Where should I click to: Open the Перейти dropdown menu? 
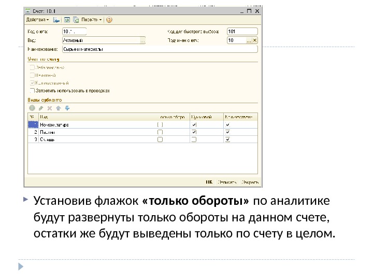pyautogui.click(x=91, y=20)
